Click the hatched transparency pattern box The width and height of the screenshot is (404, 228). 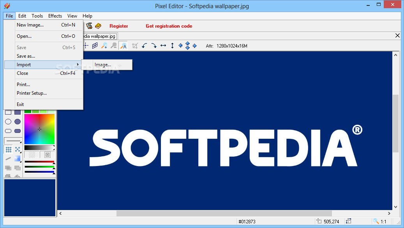point(32,155)
